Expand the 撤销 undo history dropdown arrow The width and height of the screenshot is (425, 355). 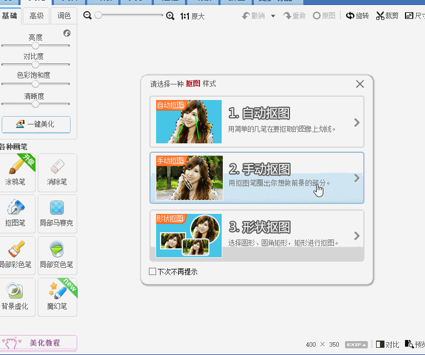(273, 16)
